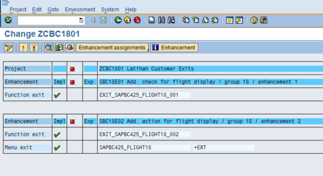Open the System menu
Image resolution: width=323 pixels, height=176 pixels.
click(x=110, y=10)
